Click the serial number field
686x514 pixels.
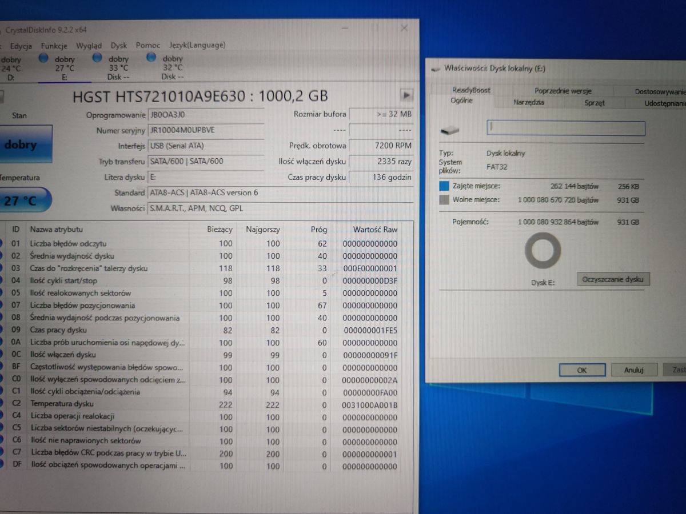point(206,130)
